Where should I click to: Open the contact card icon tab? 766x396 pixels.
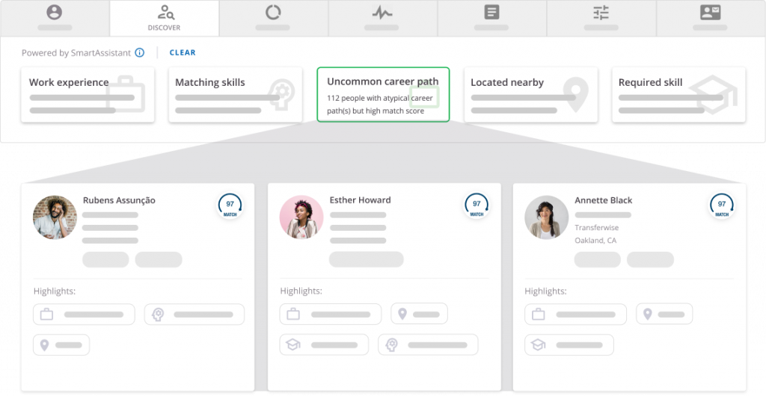pos(710,18)
